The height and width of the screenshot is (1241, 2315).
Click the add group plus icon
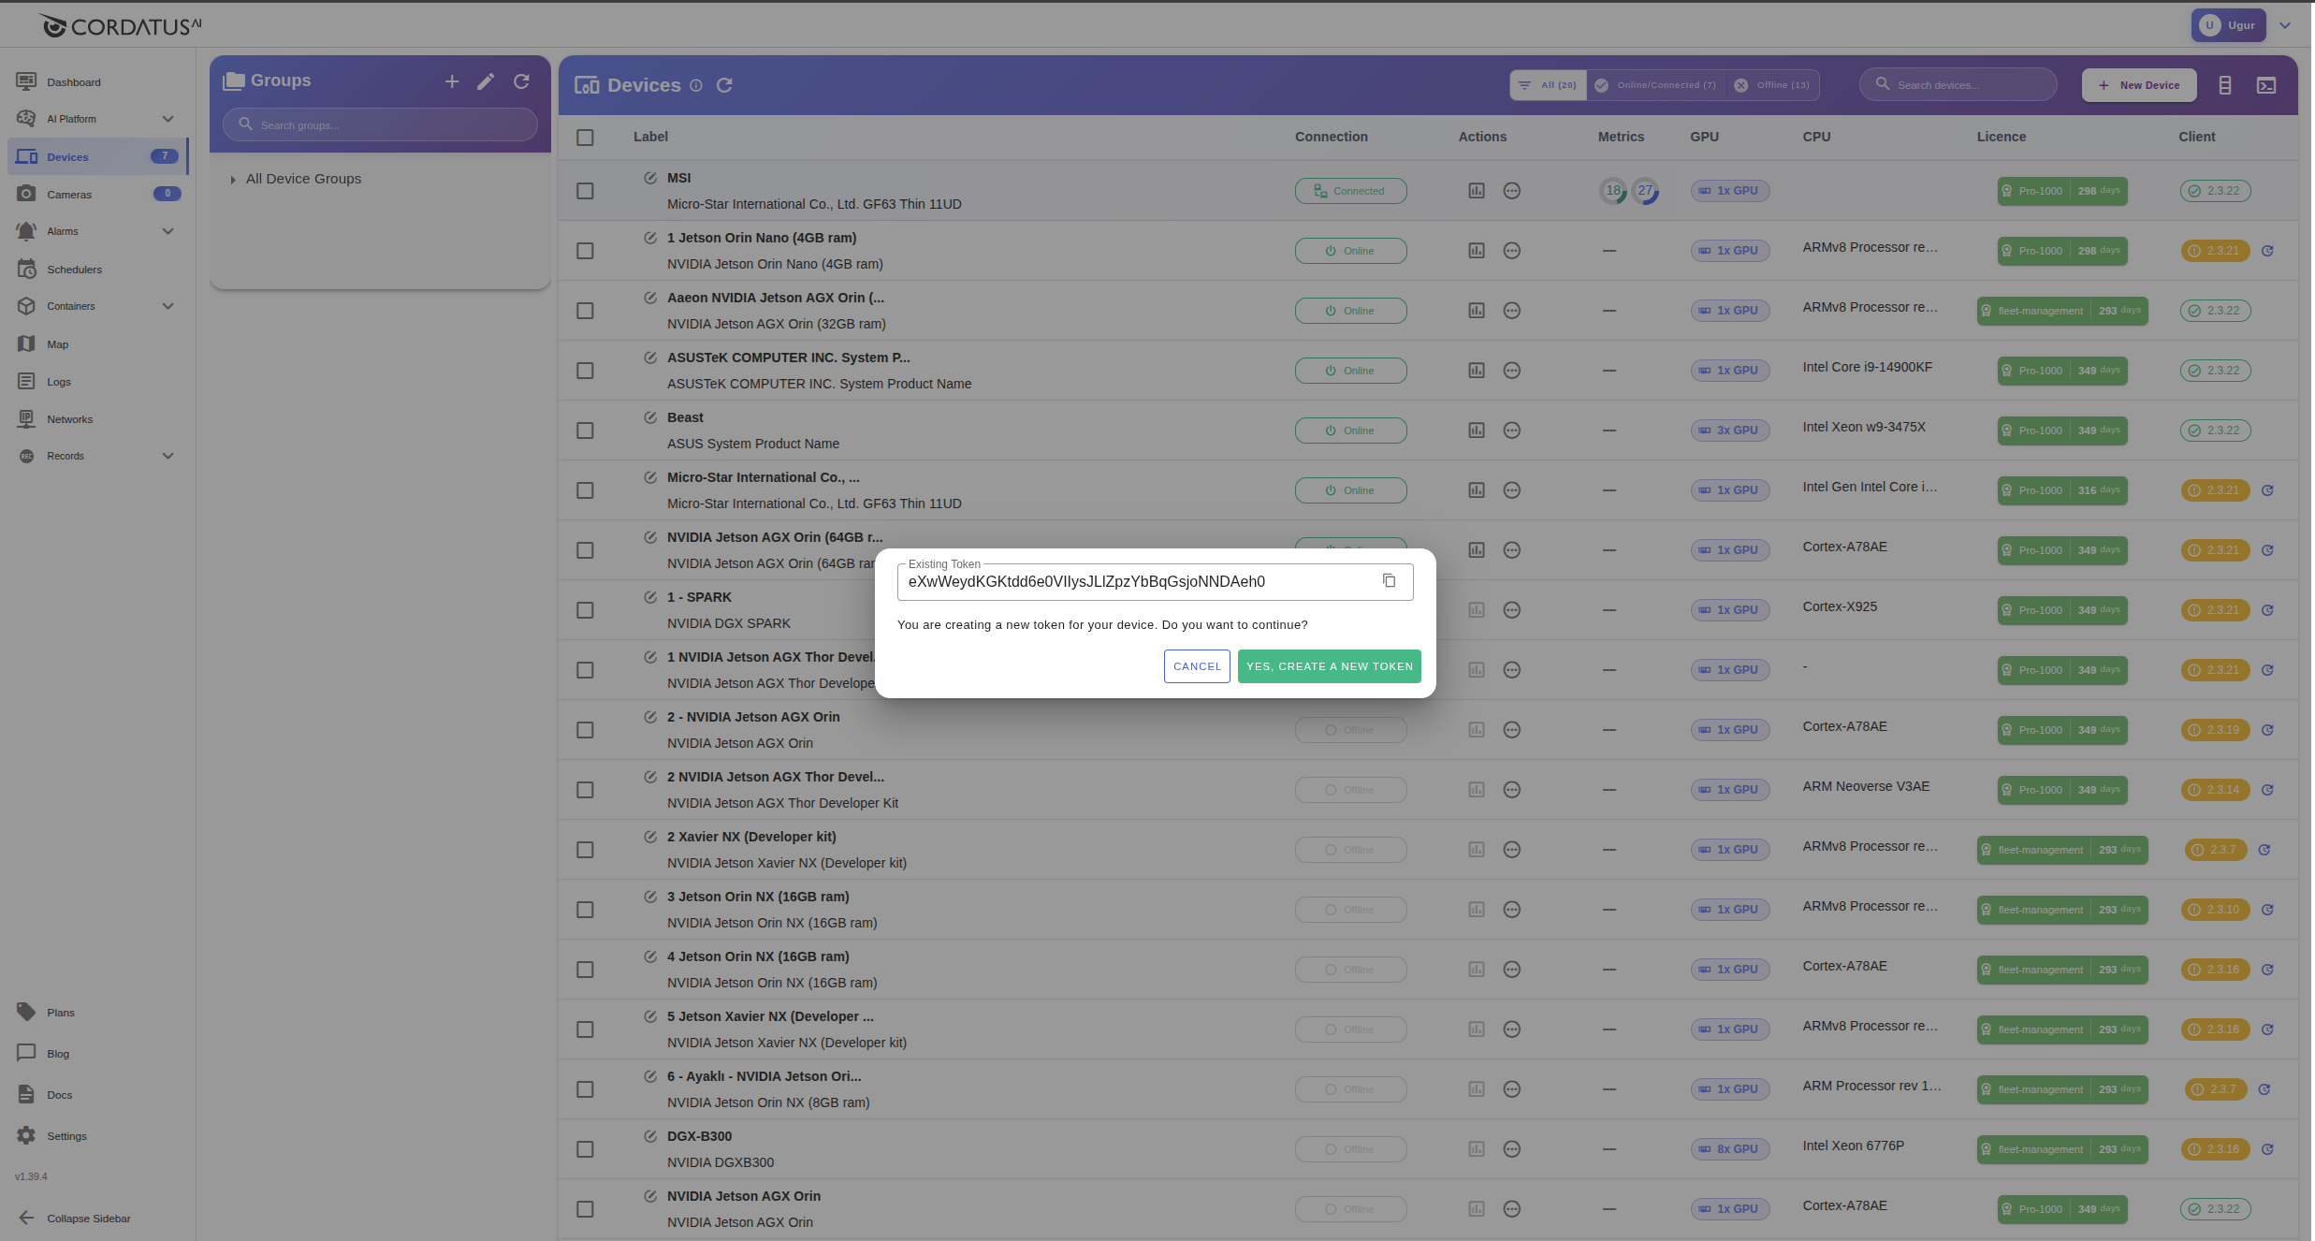coord(452,81)
